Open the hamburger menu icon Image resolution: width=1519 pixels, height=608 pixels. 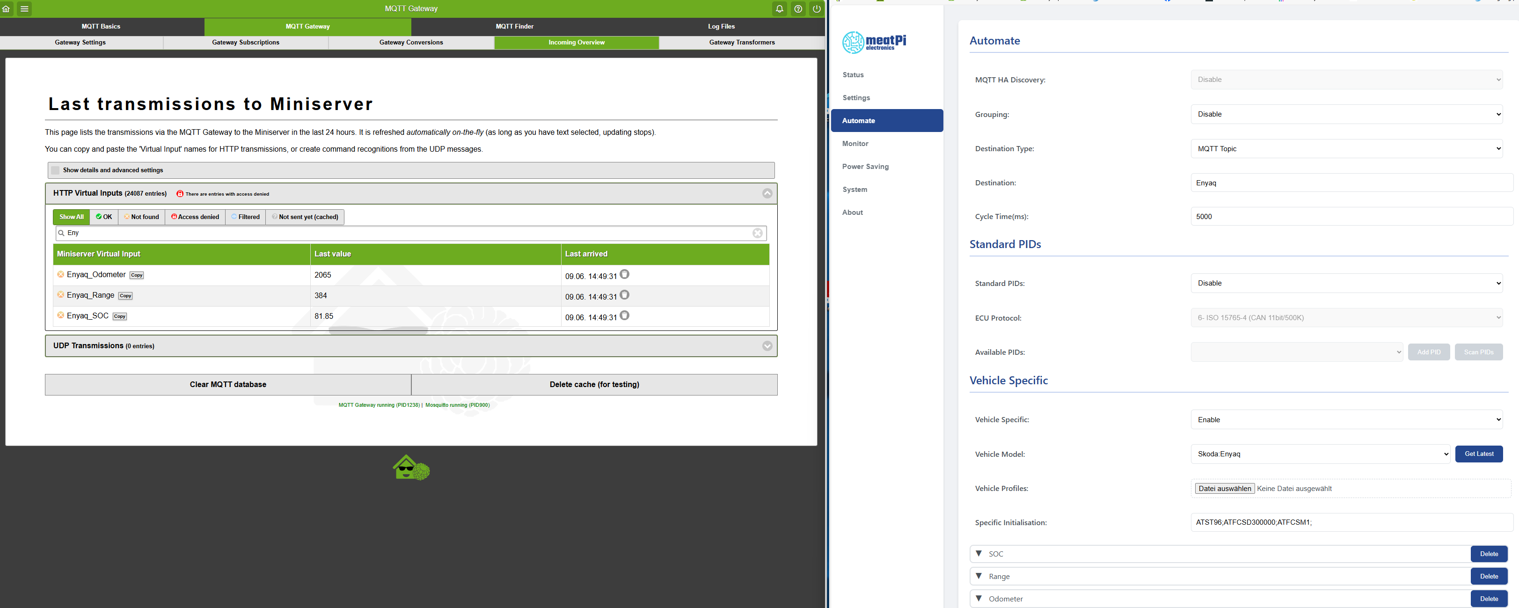click(x=24, y=9)
